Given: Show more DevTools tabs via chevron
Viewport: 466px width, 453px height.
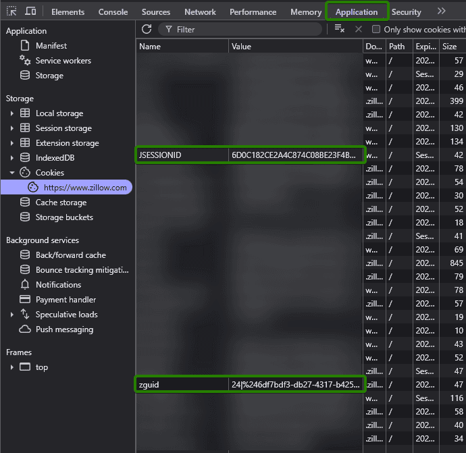Looking at the screenshot, I should 442,11.
